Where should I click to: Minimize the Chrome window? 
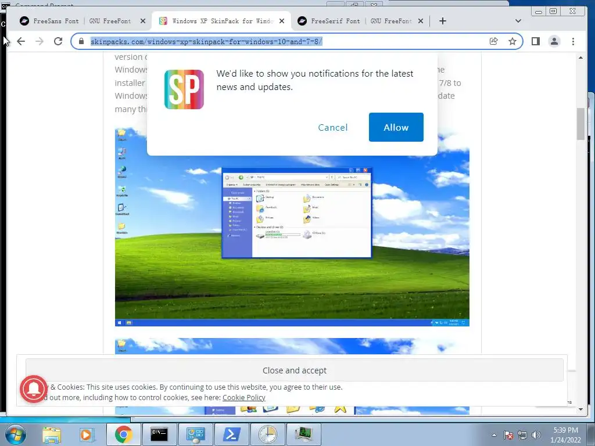tap(539, 12)
